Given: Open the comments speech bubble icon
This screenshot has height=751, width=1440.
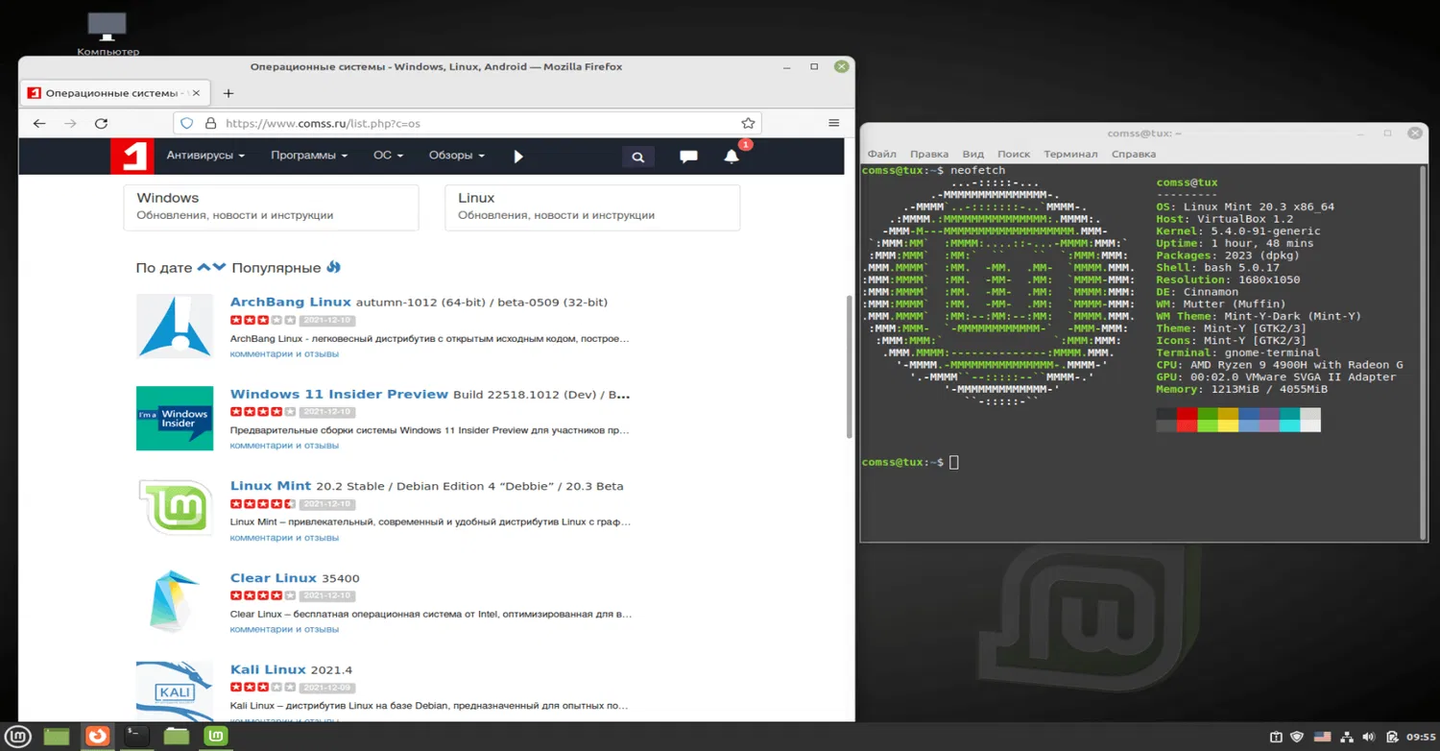Looking at the screenshot, I should tap(688, 157).
